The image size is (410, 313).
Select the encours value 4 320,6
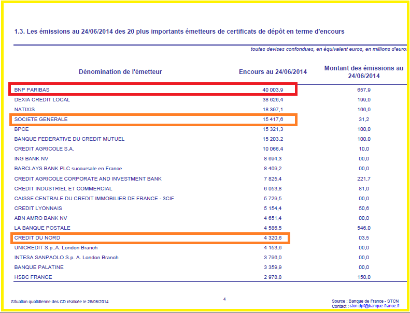point(273,238)
